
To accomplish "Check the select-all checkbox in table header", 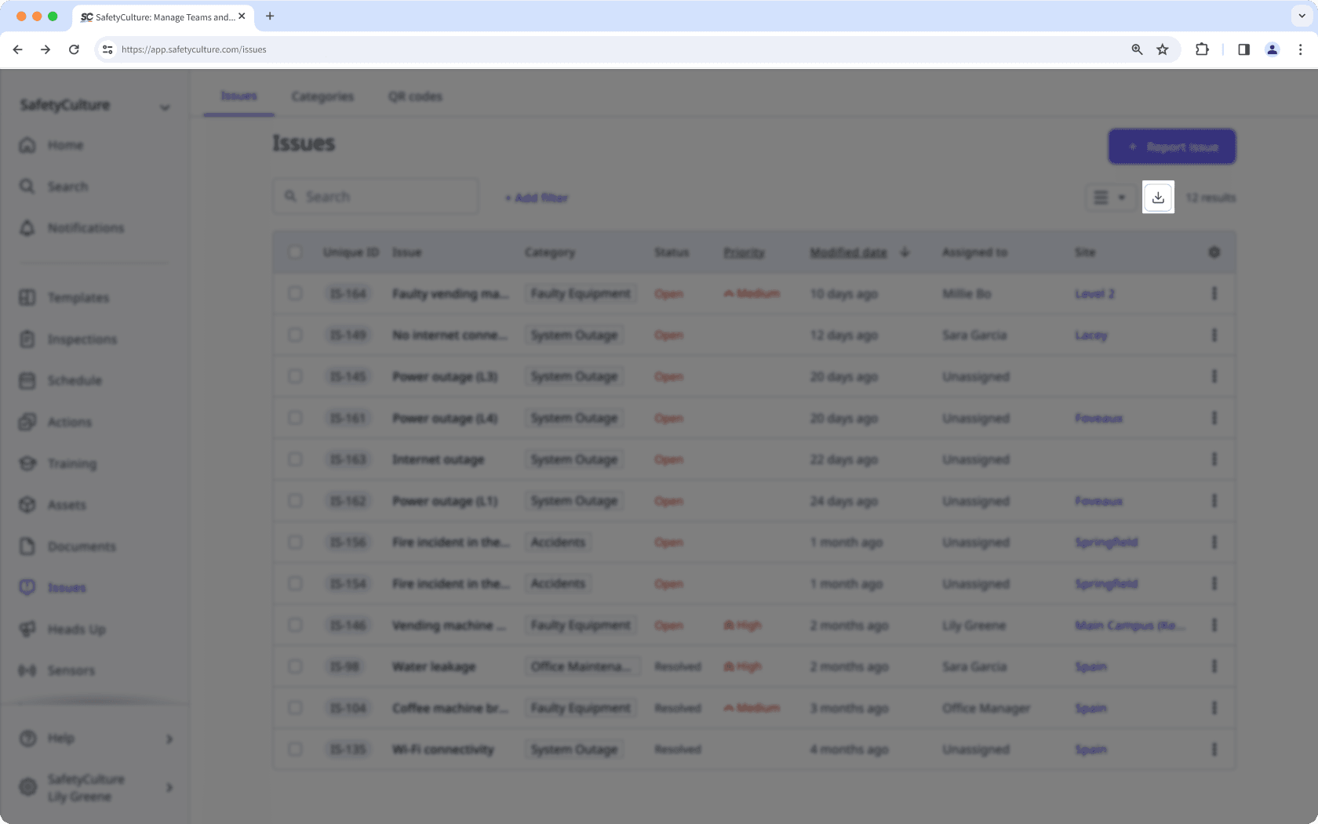I will [x=296, y=252].
